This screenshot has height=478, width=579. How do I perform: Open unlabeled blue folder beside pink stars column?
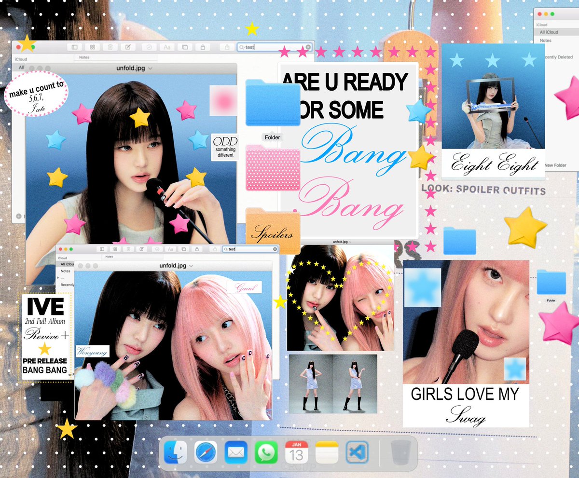(459, 241)
